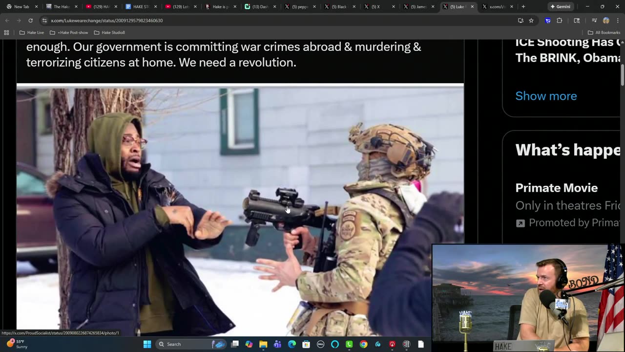Open the white document icon on taskbar

[420, 344]
